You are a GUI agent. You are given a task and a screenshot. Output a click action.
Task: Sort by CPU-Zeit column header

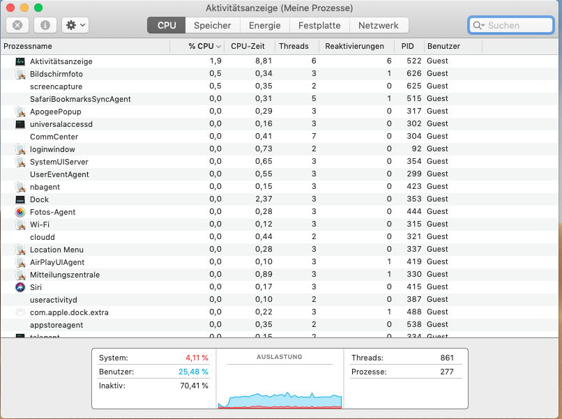point(248,46)
